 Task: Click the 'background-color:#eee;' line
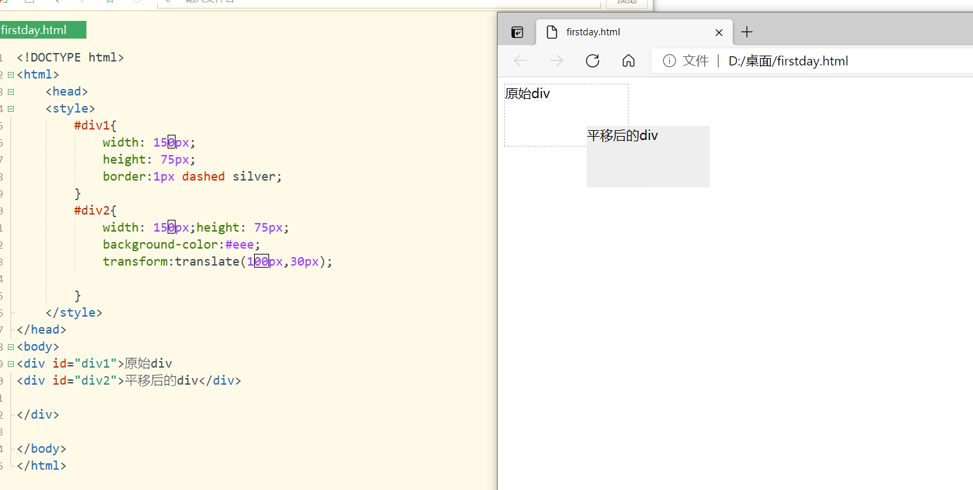pos(181,245)
